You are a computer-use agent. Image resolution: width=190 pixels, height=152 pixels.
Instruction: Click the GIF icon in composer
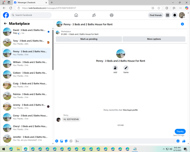point(71,141)
